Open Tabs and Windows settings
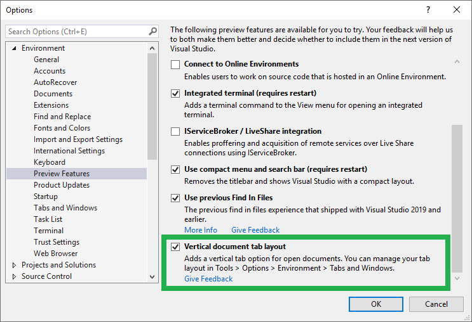 click(65, 208)
